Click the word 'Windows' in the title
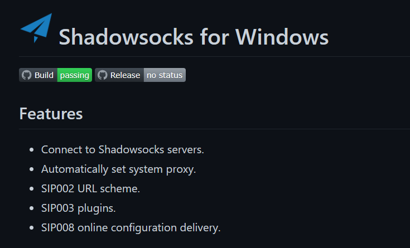The width and height of the screenshot is (410, 248). pyautogui.click(x=282, y=37)
